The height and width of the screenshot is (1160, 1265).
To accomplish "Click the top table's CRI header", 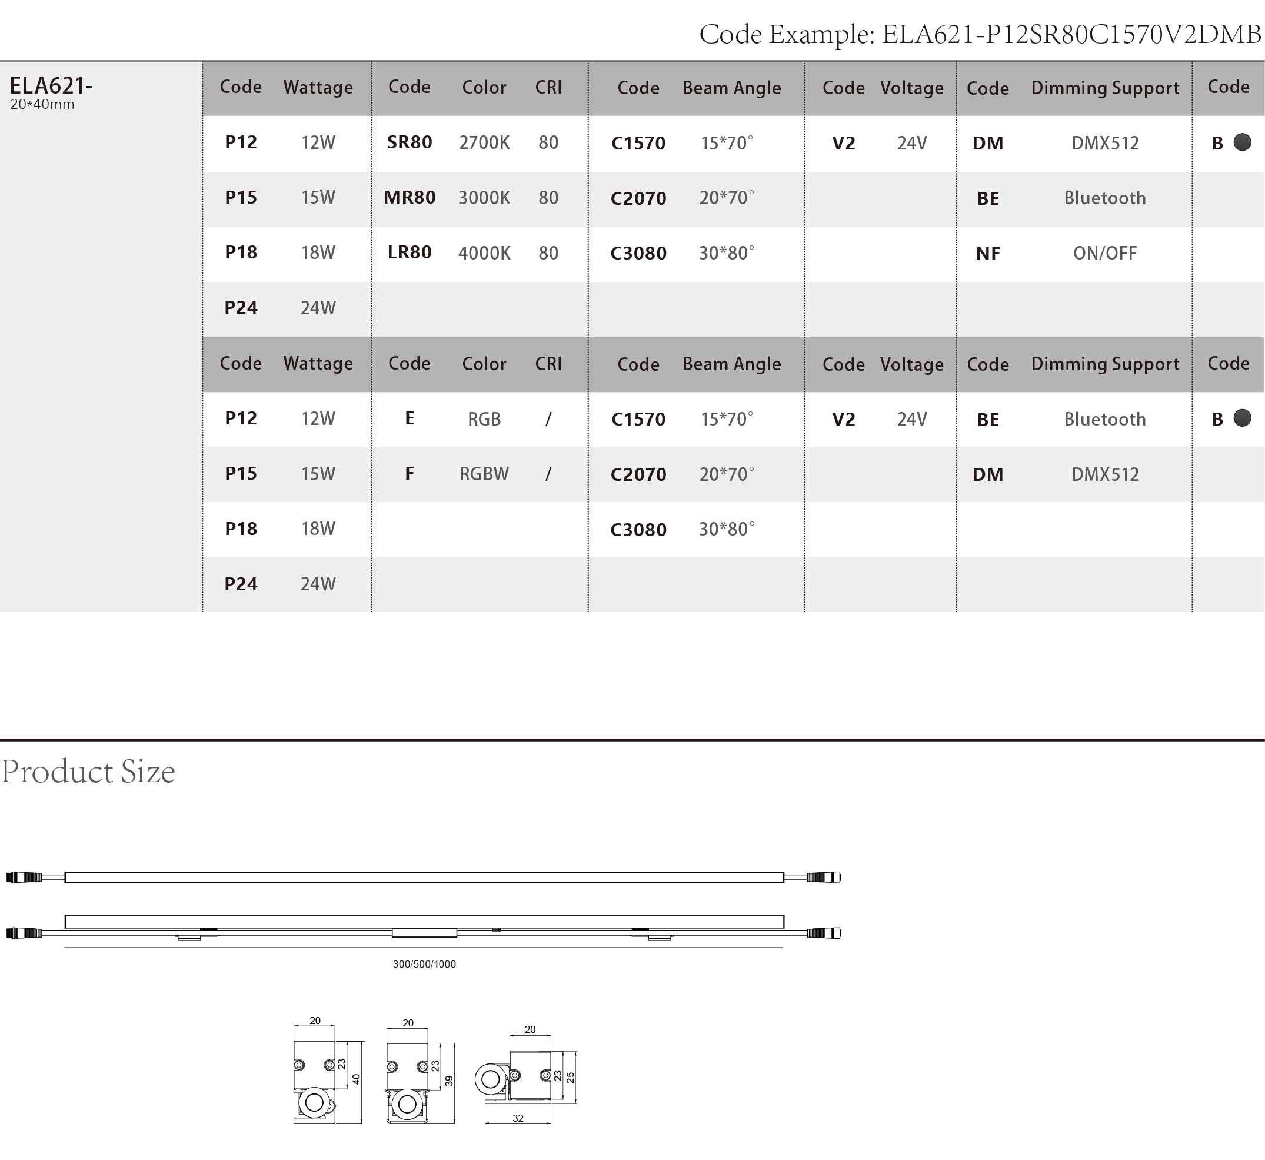I will coord(548,87).
